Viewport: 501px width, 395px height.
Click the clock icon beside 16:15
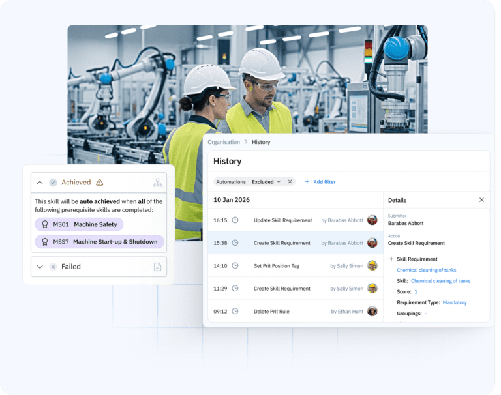[235, 220]
